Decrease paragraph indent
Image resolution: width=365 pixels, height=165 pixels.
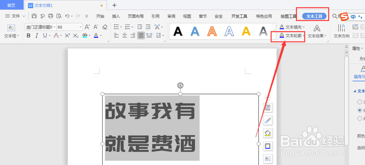(x=140, y=27)
